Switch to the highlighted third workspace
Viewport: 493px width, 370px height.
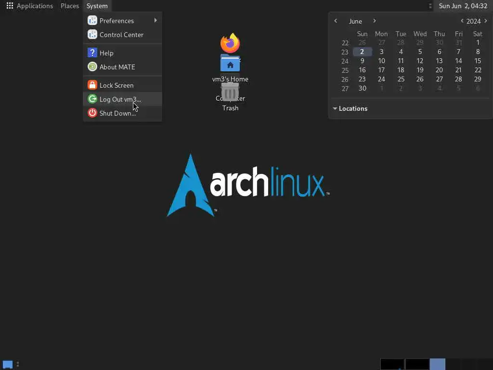tap(438, 364)
